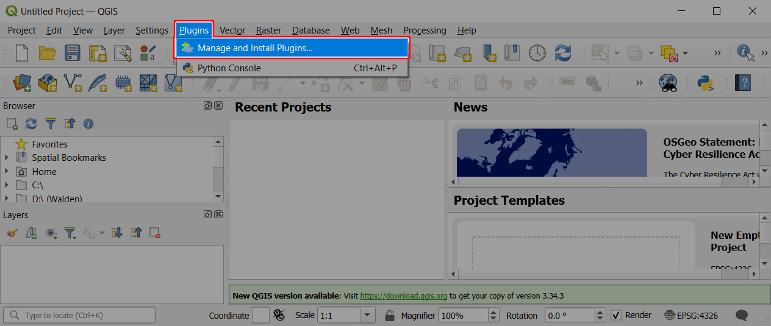
Task: Click the Browser panel Add Selected Layers icon
Action: coord(12,124)
